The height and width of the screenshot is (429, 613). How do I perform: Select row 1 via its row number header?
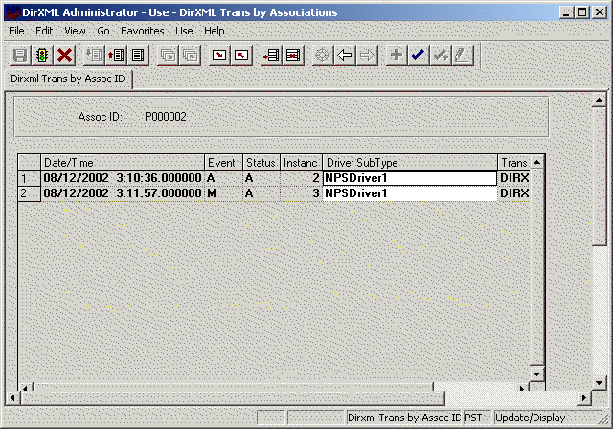(30, 178)
